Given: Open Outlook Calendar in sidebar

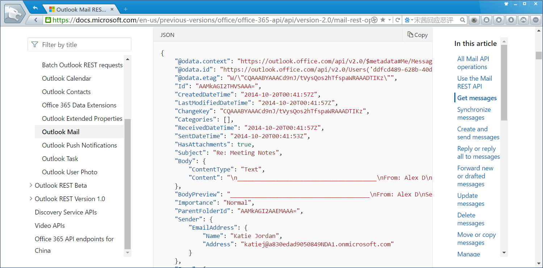Looking at the screenshot, I should tap(67, 78).
